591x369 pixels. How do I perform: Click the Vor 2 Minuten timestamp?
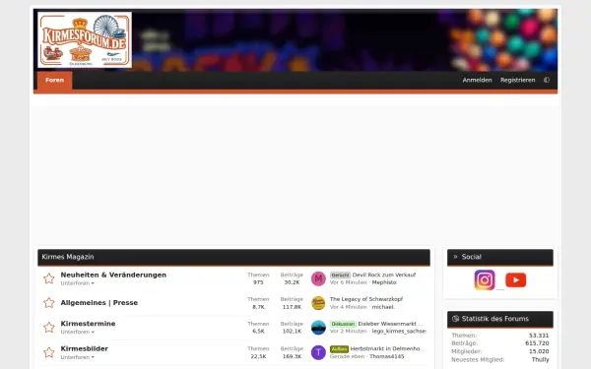pos(349,332)
